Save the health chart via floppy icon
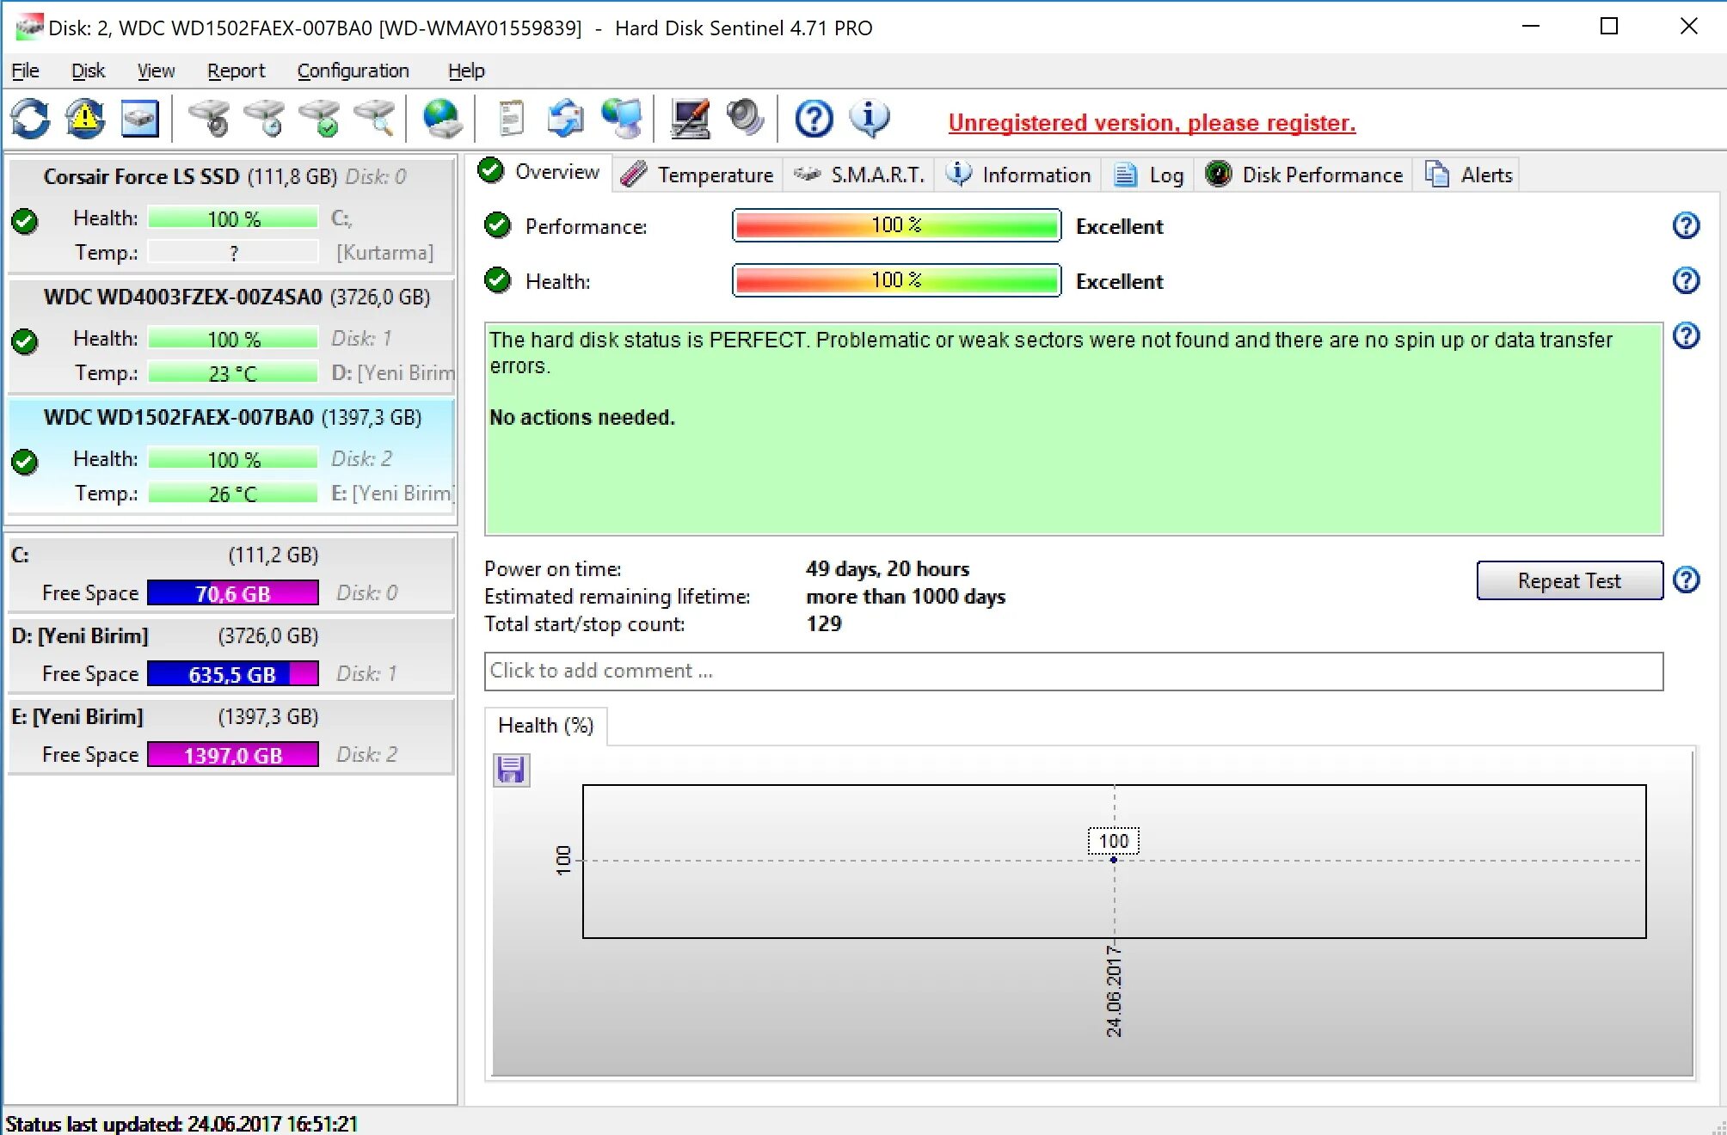This screenshot has height=1135, width=1727. coord(511,770)
